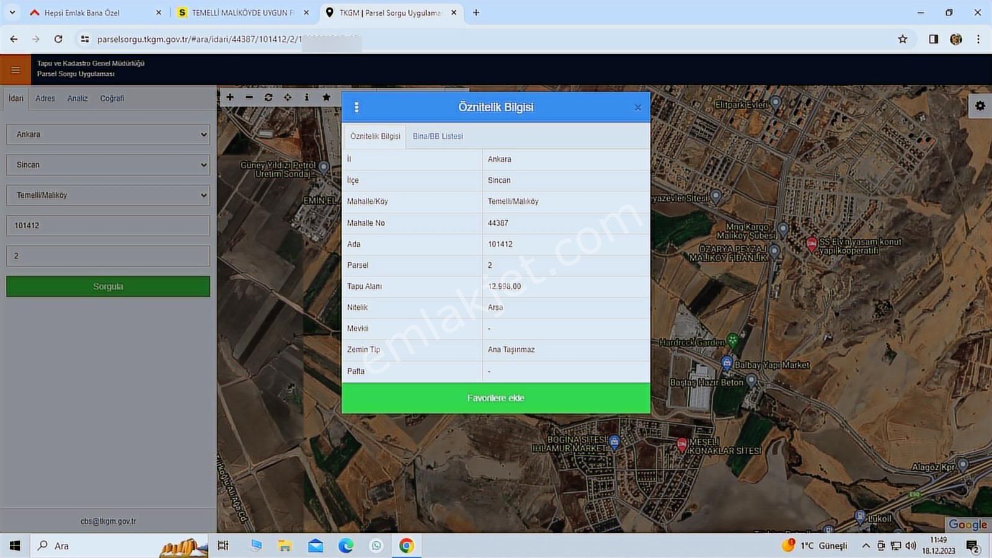Image resolution: width=992 pixels, height=558 pixels.
Task: Click the map refresh icon
Action: (268, 97)
